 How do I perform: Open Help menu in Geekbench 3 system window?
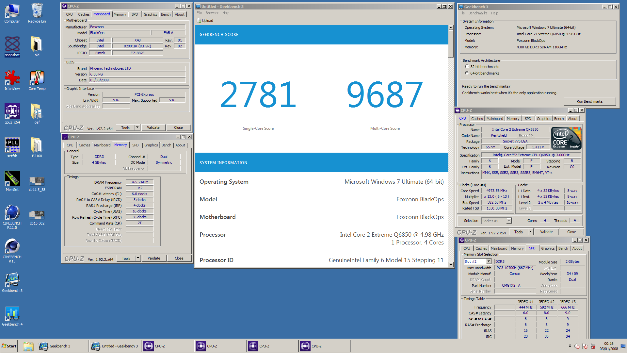pyautogui.click(x=495, y=13)
